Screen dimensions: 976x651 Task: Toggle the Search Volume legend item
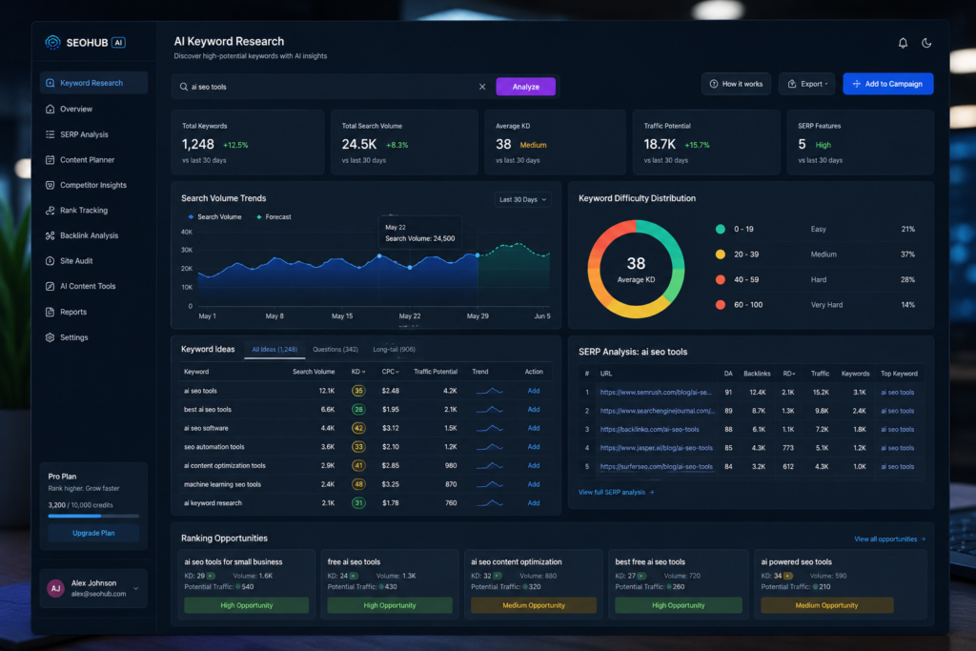pos(214,217)
